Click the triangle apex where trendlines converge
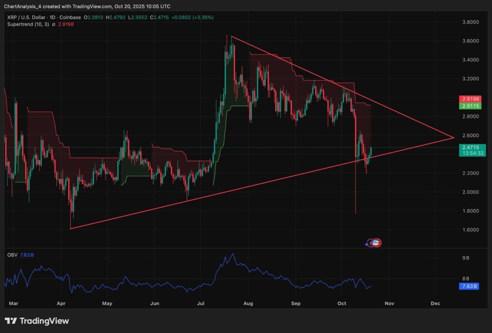The image size is (492, 333). (x=453, y=138)
